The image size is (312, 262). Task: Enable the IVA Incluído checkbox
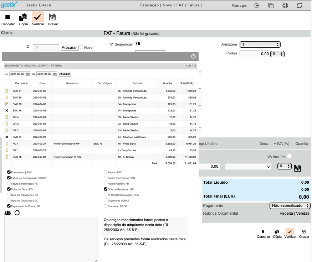point(290,156)
